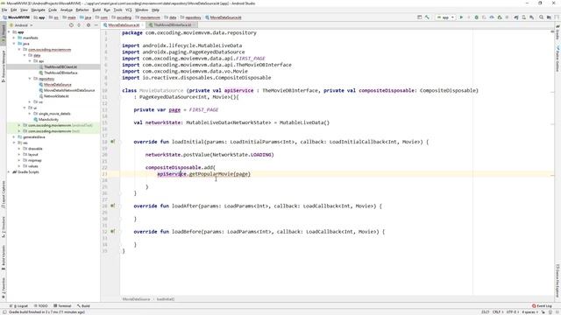Viewport: 561px width, 315px height.
Task: Select MovieDataSource.kt editor tab
Action: (x=124, y=25)
